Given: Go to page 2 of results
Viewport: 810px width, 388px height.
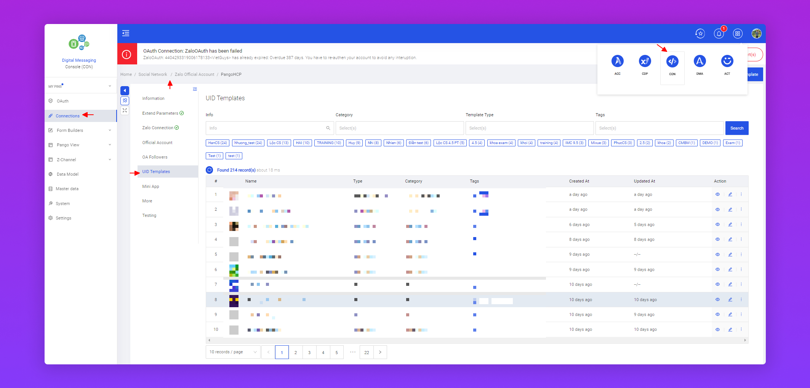Looking at the screenshot, I should [296, 353].
